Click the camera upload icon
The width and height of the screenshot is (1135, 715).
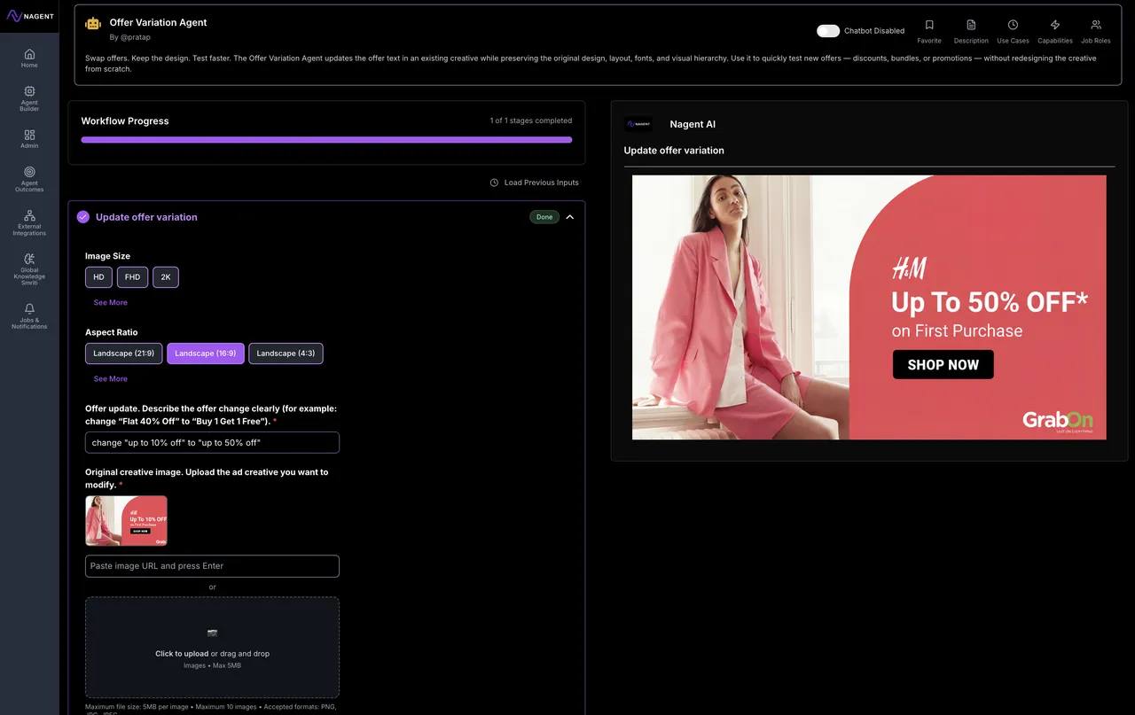click(212, 633)
